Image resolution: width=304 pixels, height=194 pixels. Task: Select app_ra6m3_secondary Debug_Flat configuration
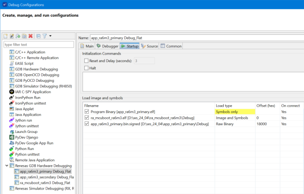tap(44, 177)
